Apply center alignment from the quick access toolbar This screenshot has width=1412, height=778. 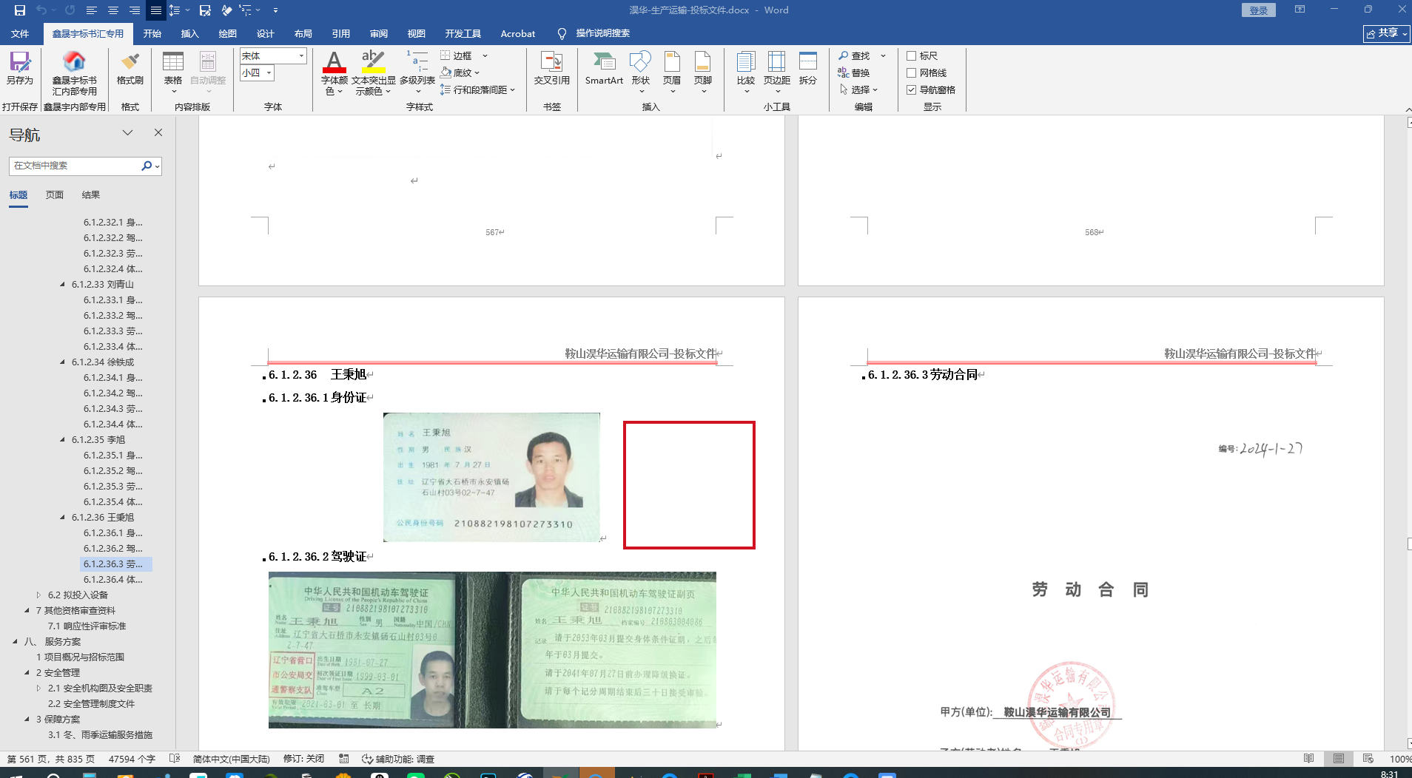(113, 10)
